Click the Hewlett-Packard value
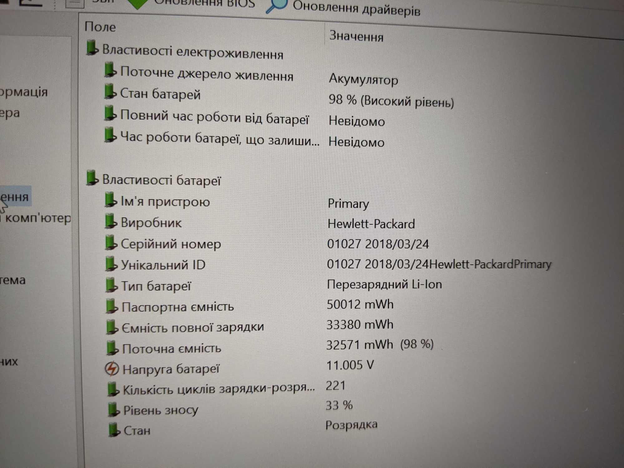The height and width of the screenshot is (468, 624). (x=371, y=224)
